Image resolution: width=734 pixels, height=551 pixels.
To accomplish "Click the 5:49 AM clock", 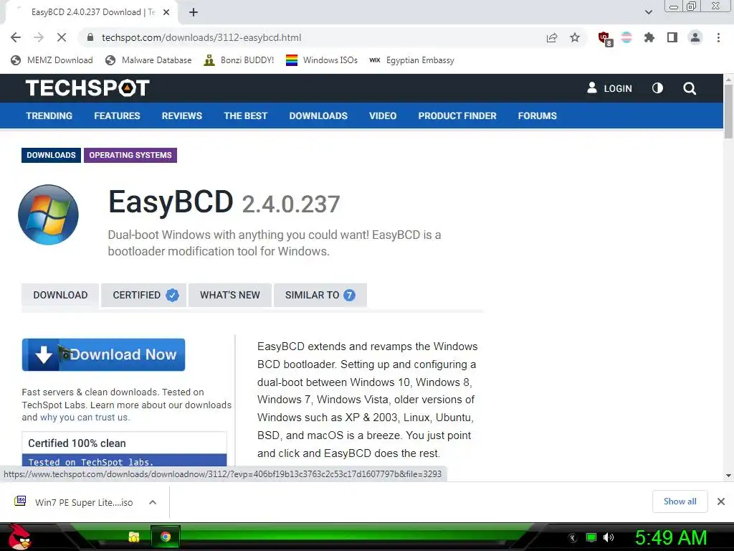I will (x=671, y=538).
